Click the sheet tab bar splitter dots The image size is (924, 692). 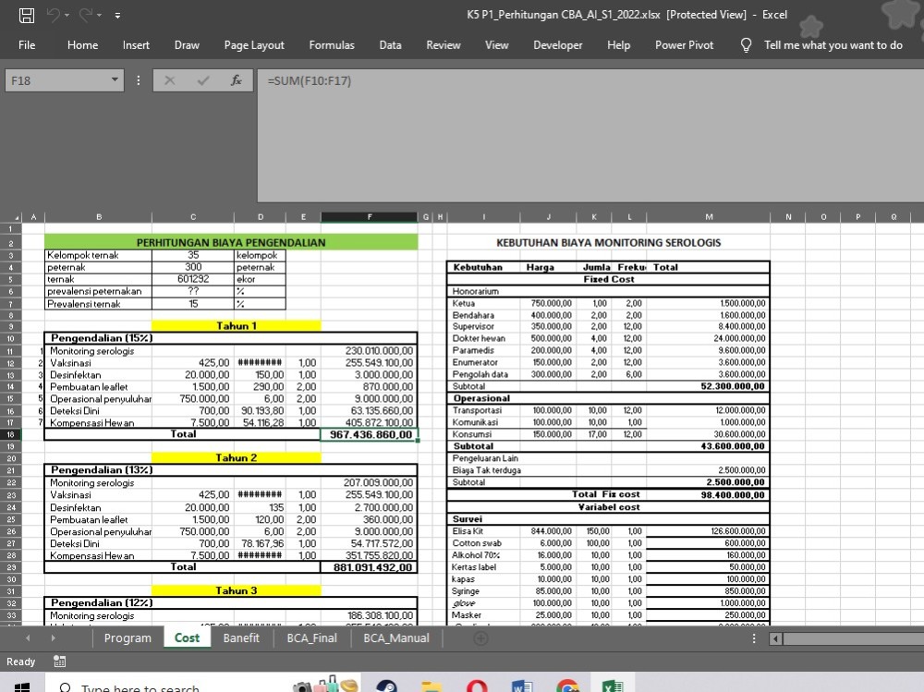(x=754, y=638)
